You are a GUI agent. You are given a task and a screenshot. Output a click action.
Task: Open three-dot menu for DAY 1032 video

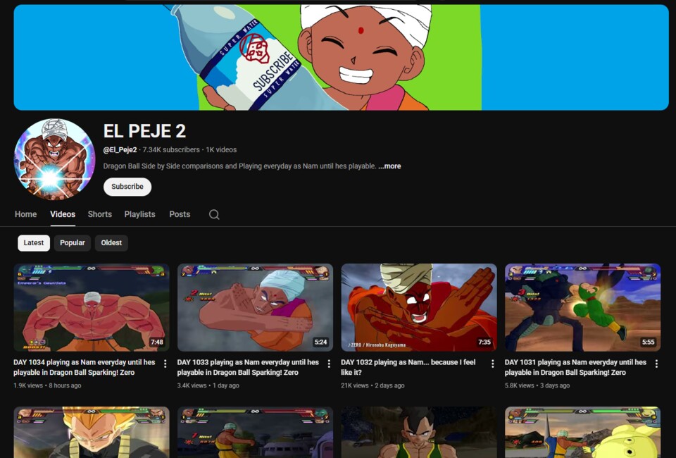tap(493, 364)
